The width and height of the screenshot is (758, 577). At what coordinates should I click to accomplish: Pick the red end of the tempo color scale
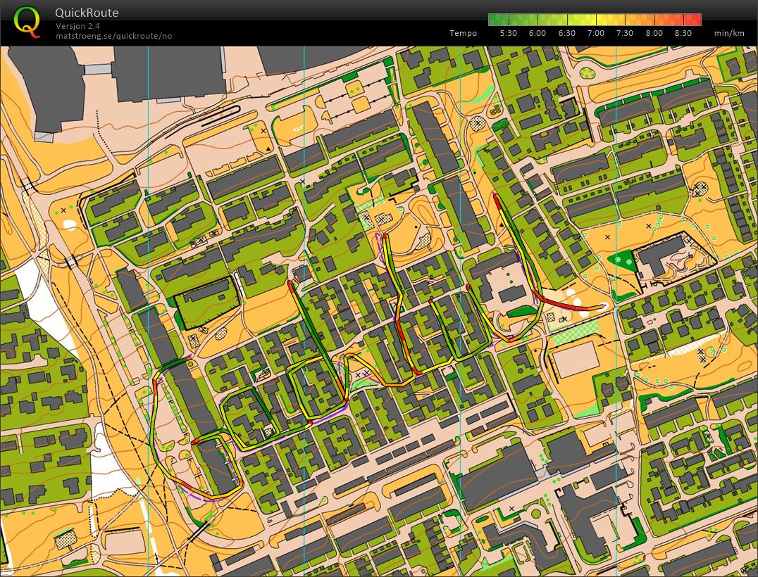pos(696,20)
